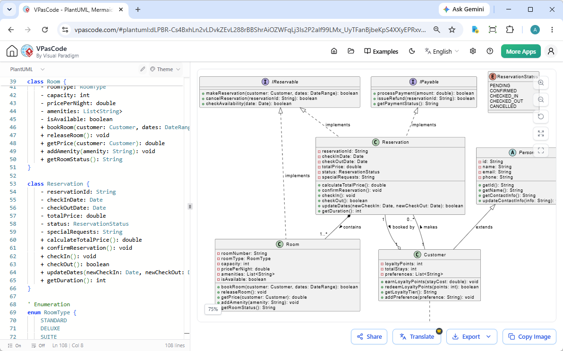The height and width of the screenshot is (351, 563).
Task: Click code line '+ getDuration(): int'
Action: pos(73,280)
